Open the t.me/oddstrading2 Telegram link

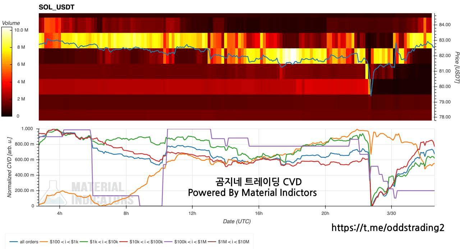[387, 227]
